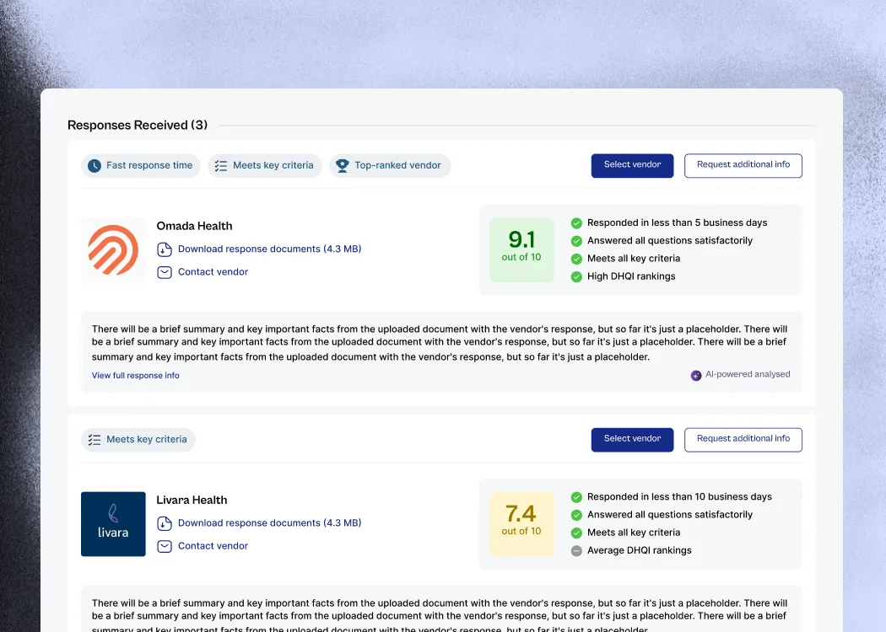886x632 pixels.
Task: Click the 9.1 out of 10 score badge
Action: 521,249
